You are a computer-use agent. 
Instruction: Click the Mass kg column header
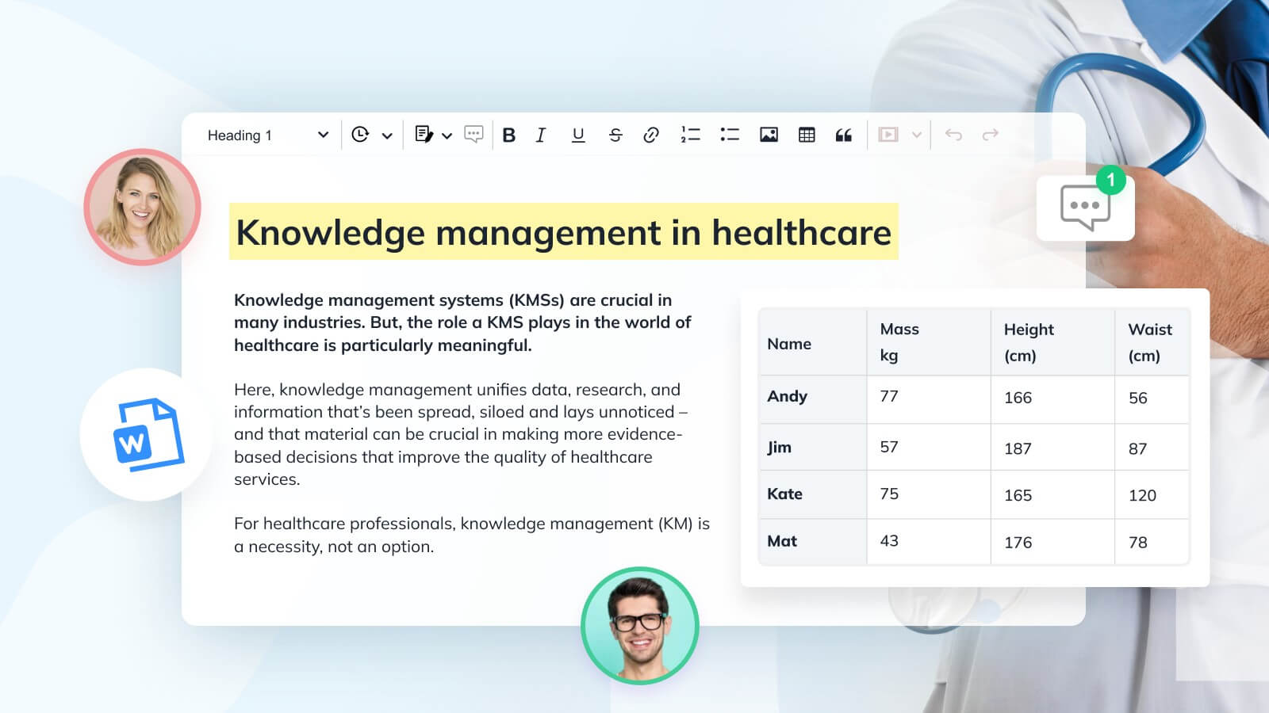(x=929, y=342)
